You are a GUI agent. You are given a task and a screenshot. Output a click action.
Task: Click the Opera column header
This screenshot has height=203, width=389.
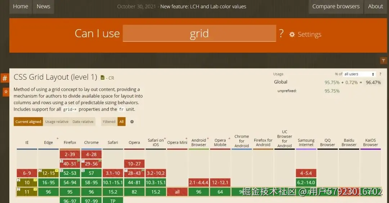coord(134,142)
